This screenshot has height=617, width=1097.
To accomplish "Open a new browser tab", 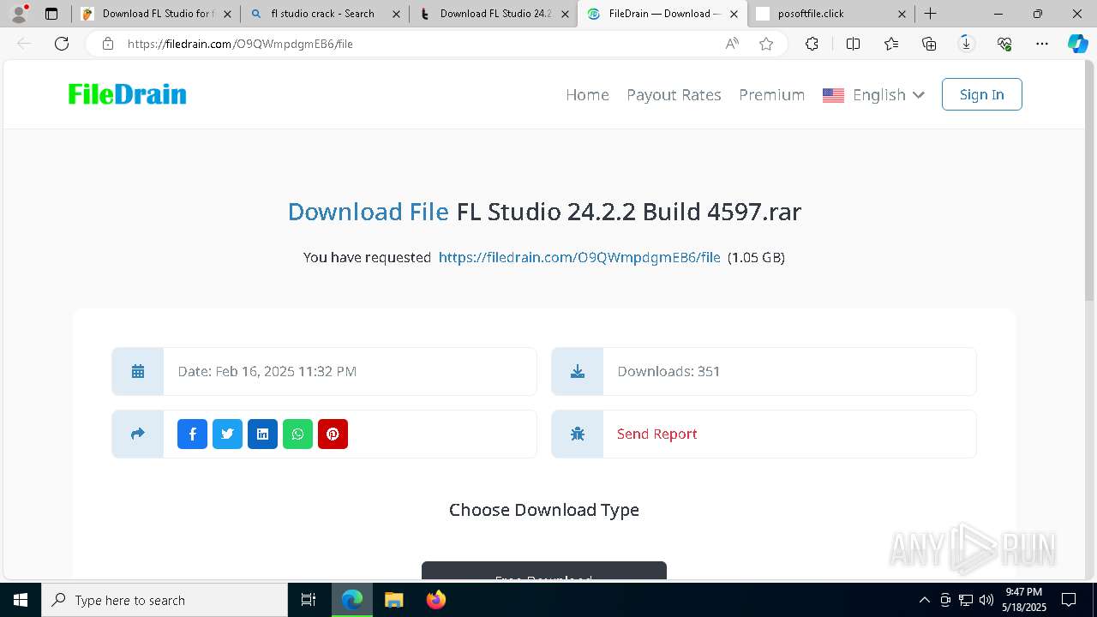I will [x=930, y=14].
